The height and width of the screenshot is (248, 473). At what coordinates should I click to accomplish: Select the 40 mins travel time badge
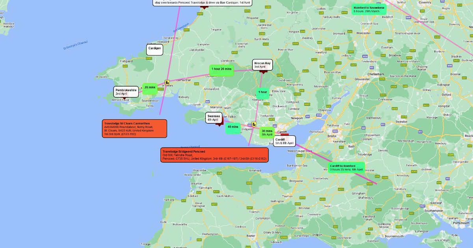tap(233, 128)
